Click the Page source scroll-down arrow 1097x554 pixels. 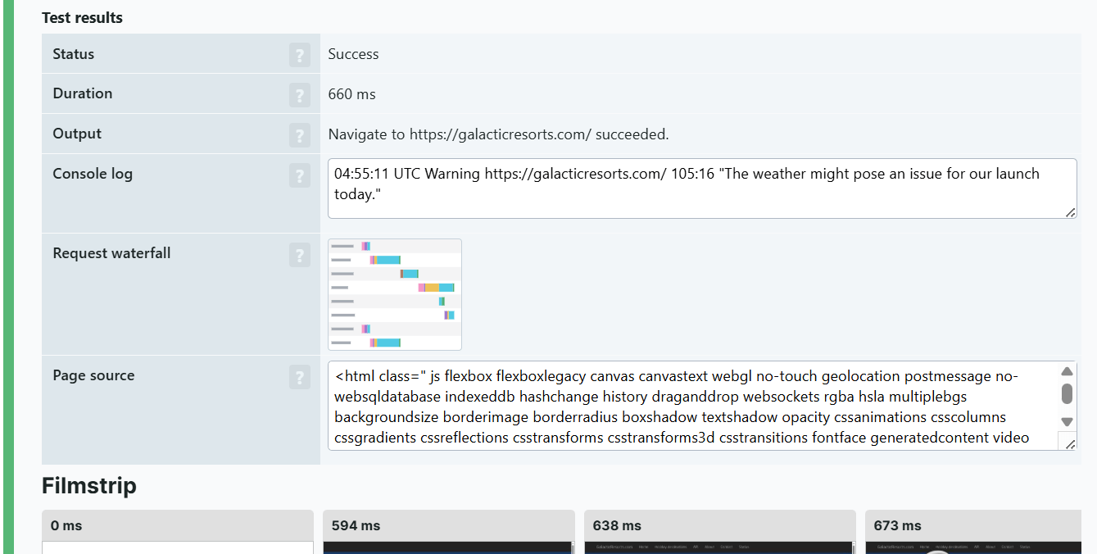click(1067, 421)
